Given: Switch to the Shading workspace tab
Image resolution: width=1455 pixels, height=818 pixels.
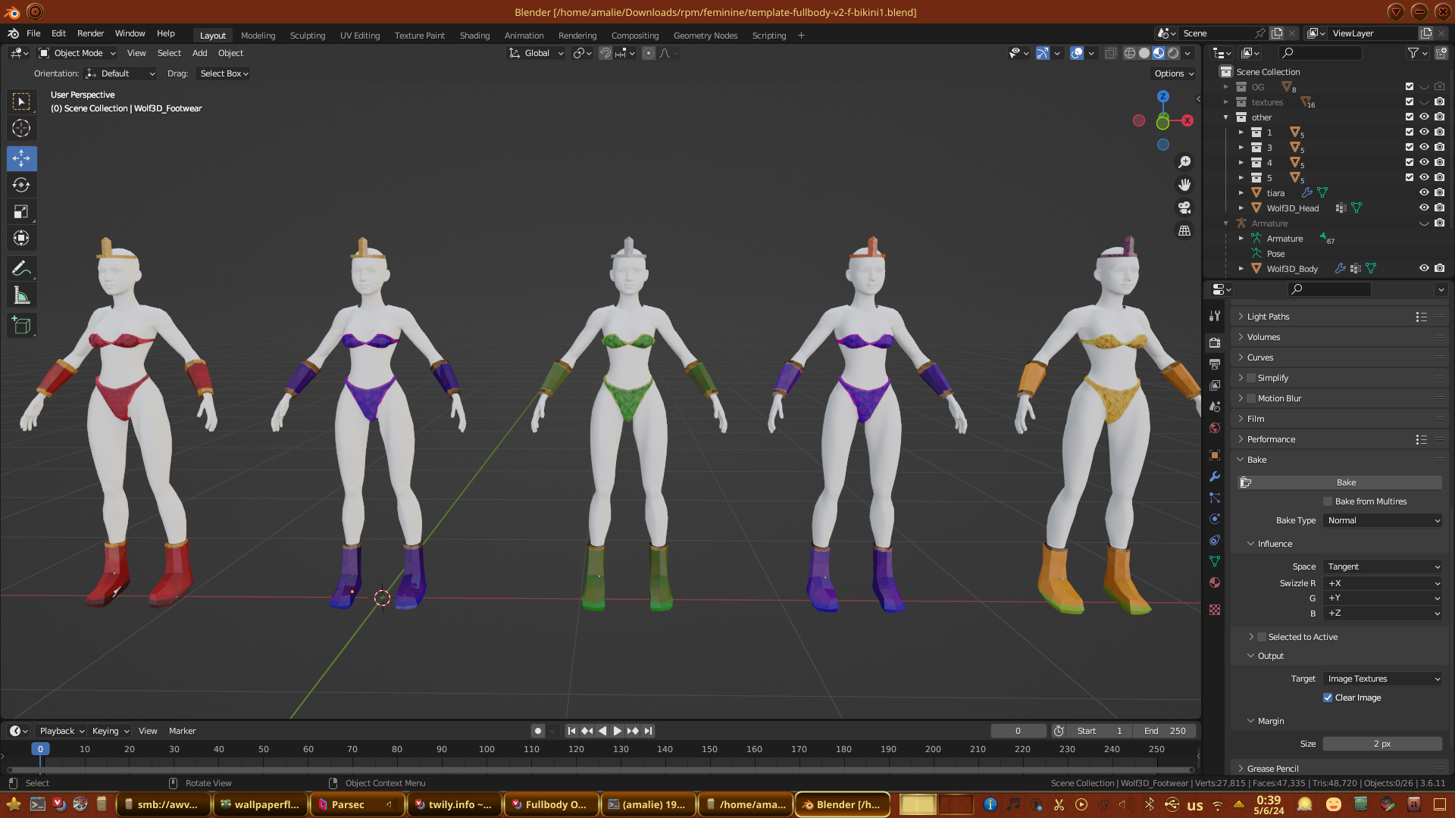Looking at the screenshot, I should (x=474, y=36).
